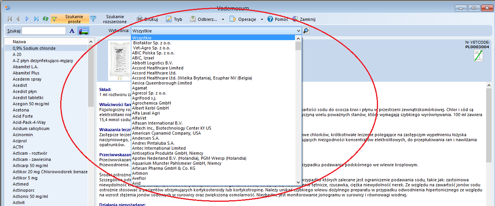This screenshot has height=206, width=495.
Task: Select Acegon 50 mcg/ml product
Action: tap(46, 104)
